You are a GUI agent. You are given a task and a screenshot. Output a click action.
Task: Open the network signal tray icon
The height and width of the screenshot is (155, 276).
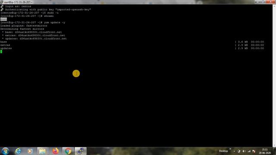click(x=249, y=151)
